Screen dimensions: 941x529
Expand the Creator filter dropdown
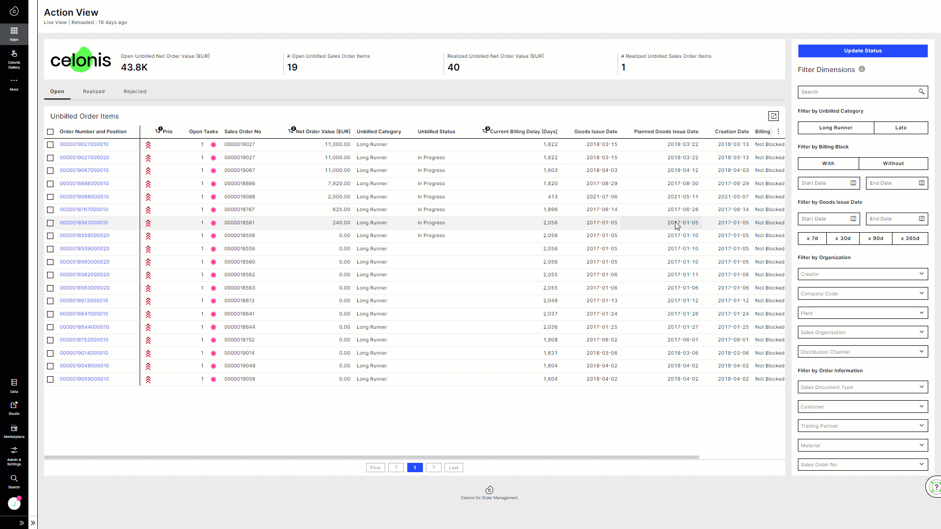(x=862, y=274)
